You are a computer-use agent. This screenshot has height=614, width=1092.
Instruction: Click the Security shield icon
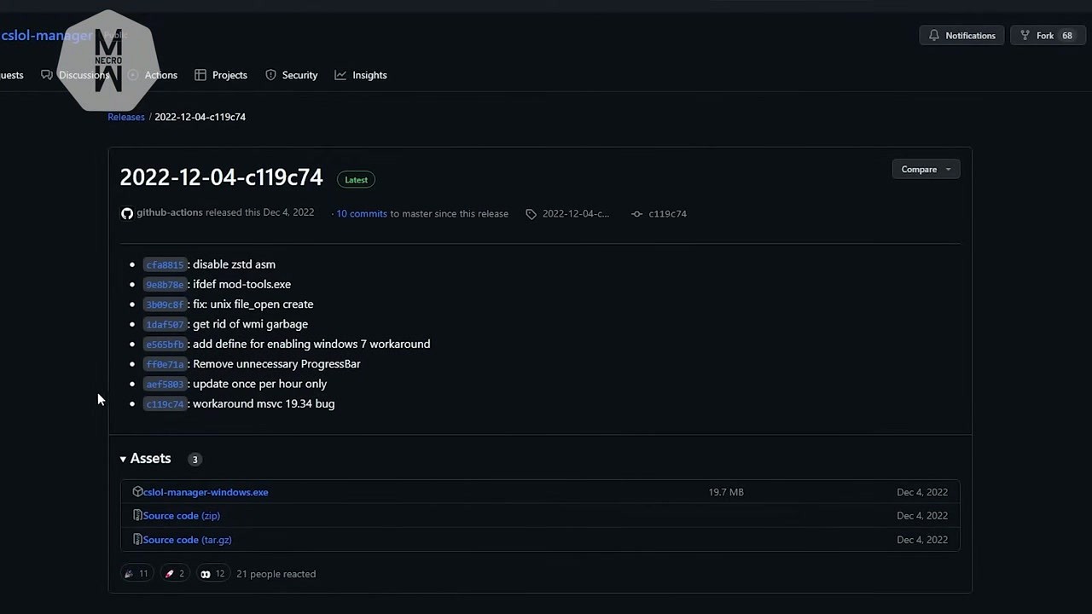pos(270,75)
